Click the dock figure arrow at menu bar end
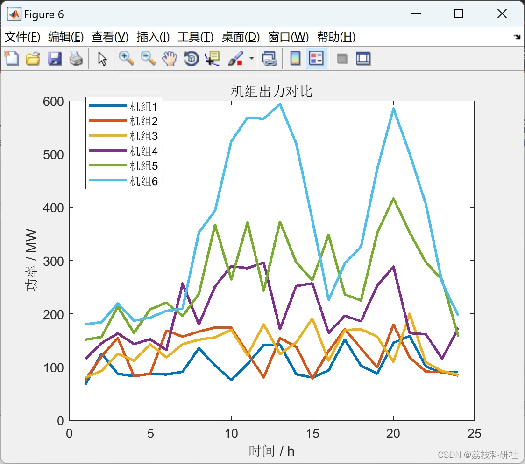525x464 pixels. coord(517,36)
